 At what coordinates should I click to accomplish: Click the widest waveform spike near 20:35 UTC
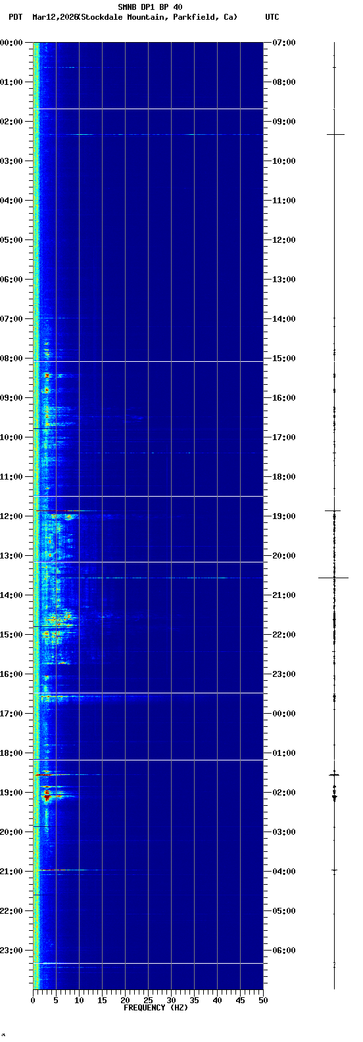tap(333, 578)
